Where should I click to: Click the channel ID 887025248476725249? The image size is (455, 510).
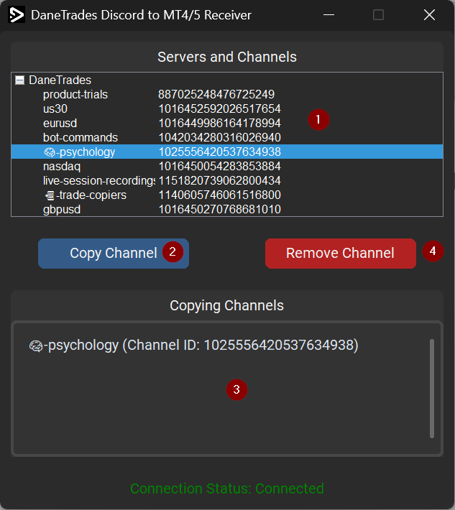point(216,94)
